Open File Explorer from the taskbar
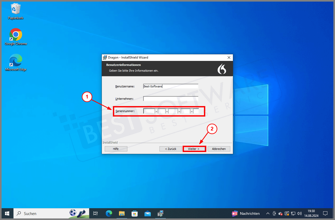 tap(122, 213)
